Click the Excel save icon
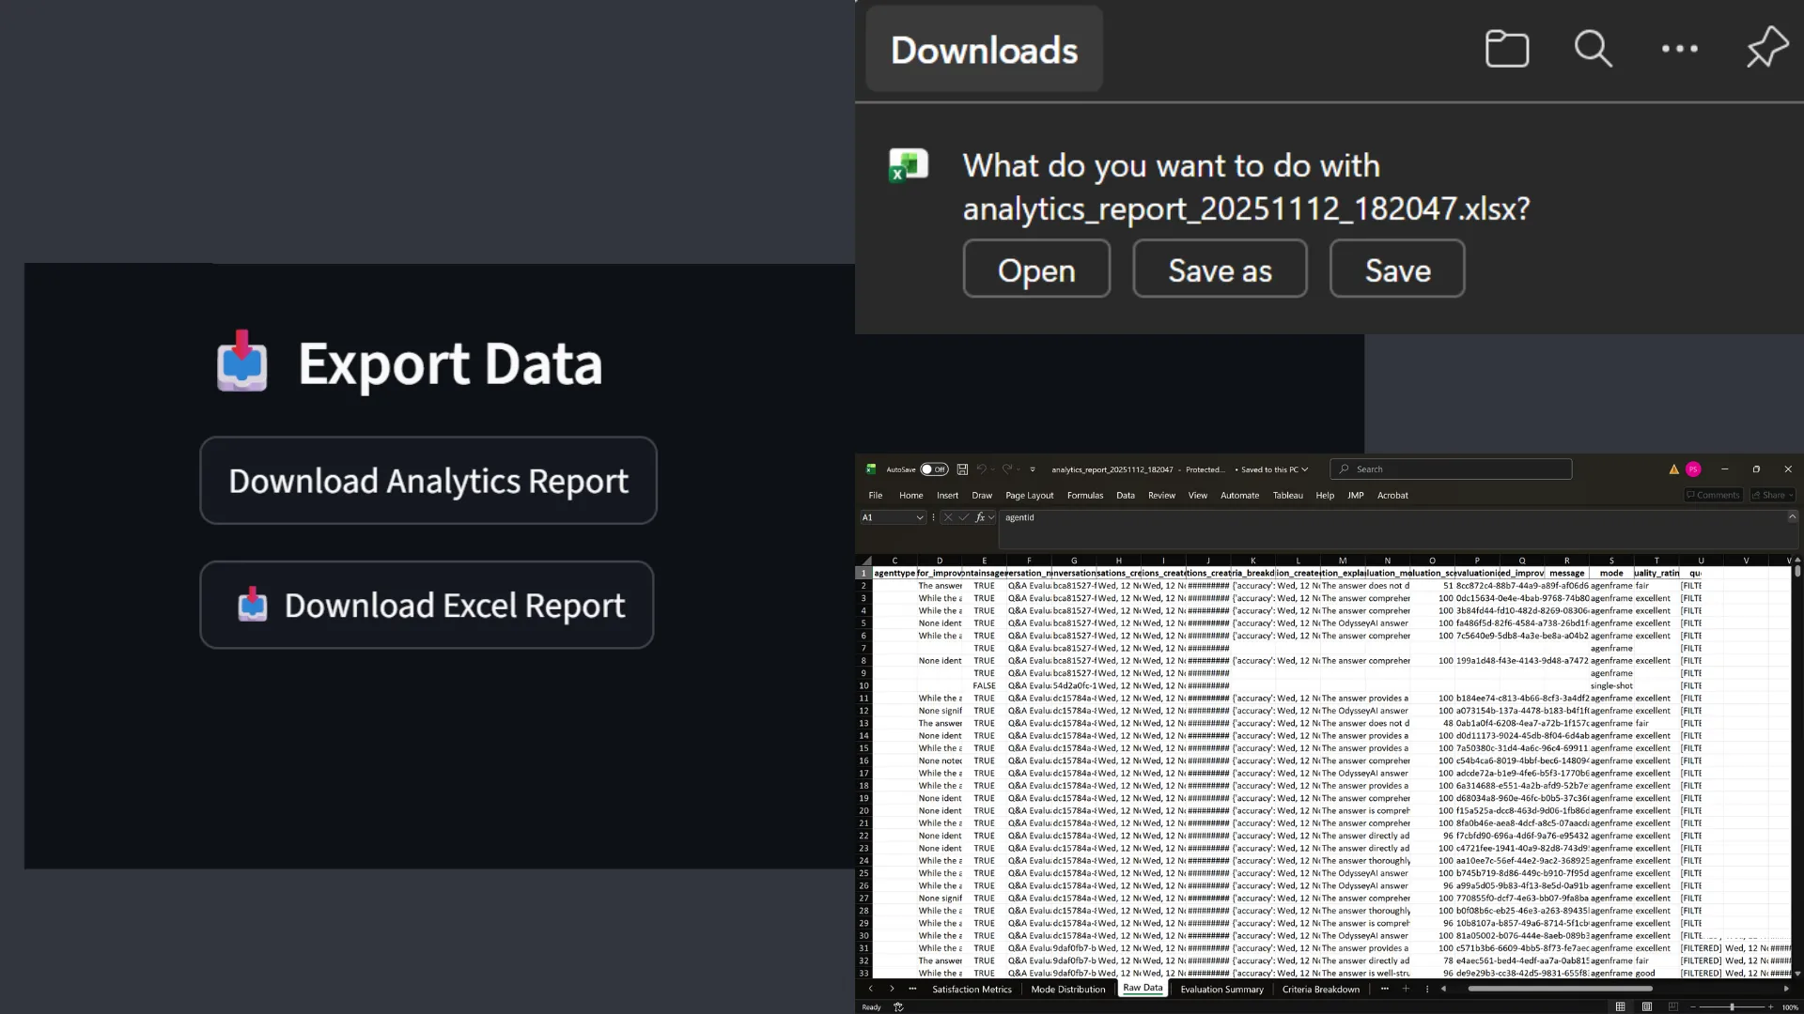The image size is (1804, 1014). click(962, 469)
